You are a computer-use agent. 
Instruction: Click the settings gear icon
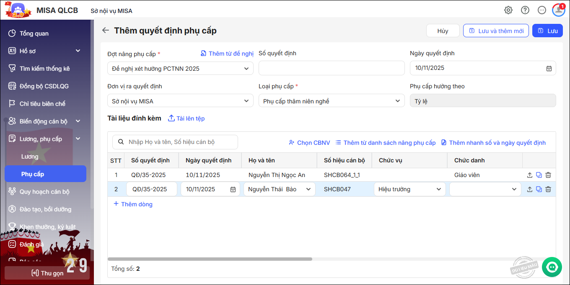tap(508, 10)
